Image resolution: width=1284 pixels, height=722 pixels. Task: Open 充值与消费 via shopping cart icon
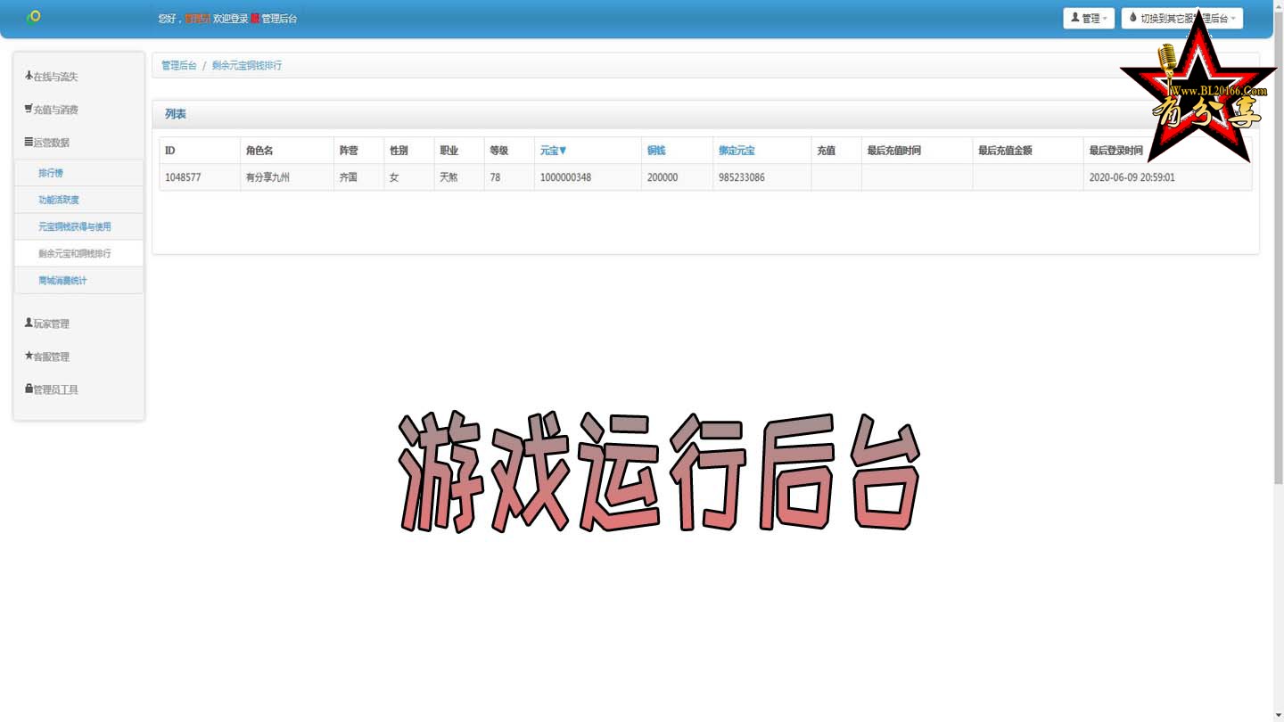pyautogui.click(x=28, y=109)
